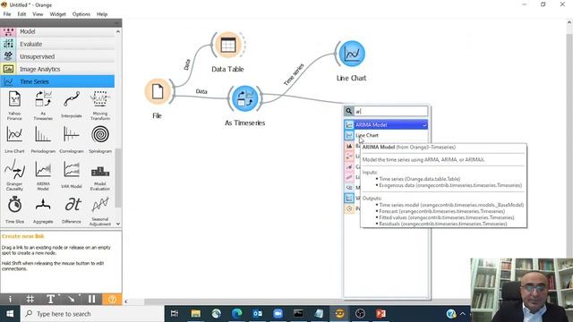Click the Windows taskbar search box

(92, 314)
